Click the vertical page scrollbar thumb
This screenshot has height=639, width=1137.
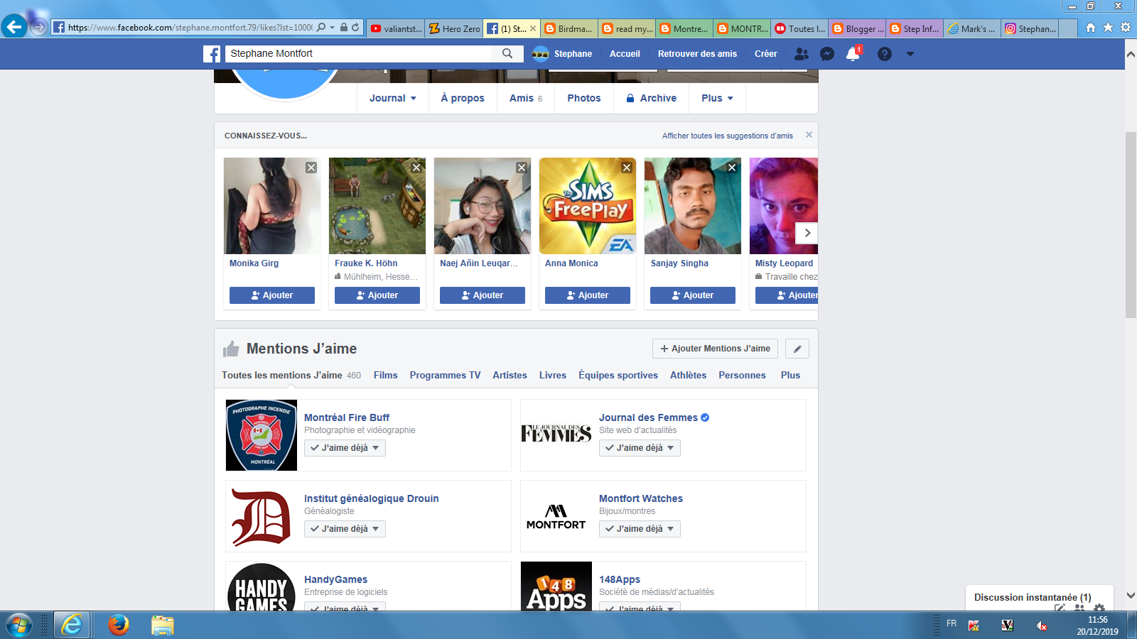[x=1131, y=225]
